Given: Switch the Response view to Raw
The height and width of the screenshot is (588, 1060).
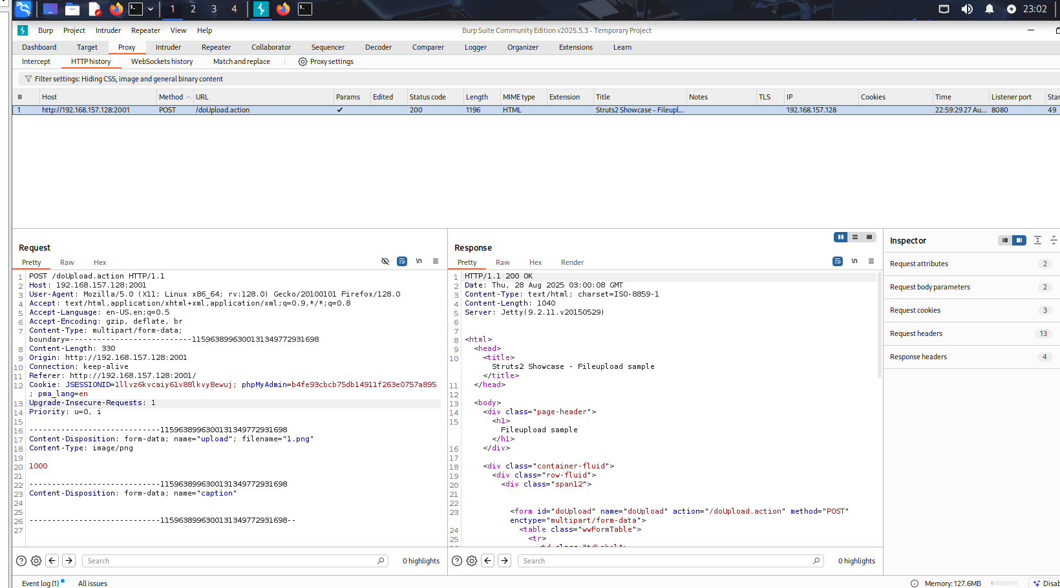Looking at the screenshot, I should pos(502,262).
